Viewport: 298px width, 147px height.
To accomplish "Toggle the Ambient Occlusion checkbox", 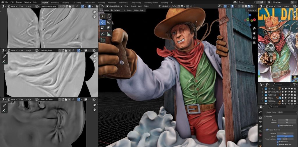I will (267, 130).
